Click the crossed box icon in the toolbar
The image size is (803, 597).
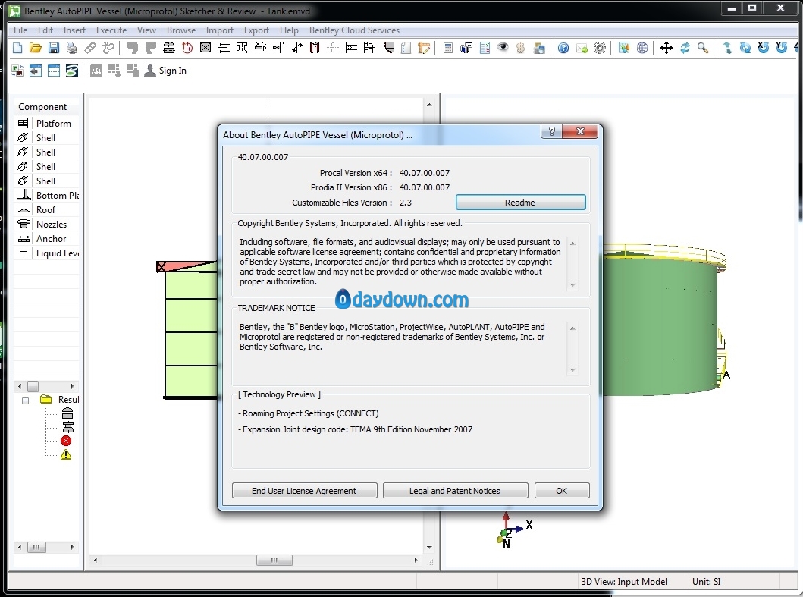click(205, 49)
